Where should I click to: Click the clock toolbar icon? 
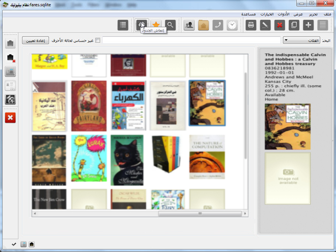[x=232, y=25]
